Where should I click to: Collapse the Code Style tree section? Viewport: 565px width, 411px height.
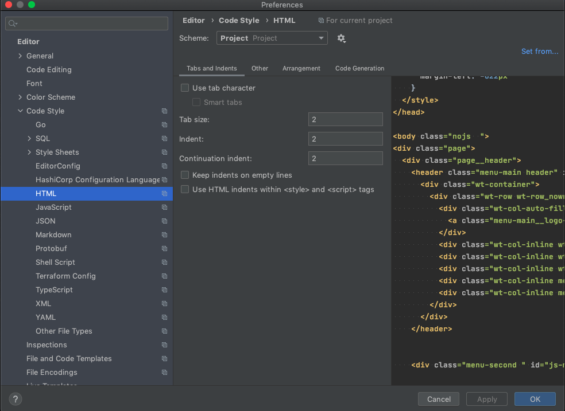tap(20, 111)
